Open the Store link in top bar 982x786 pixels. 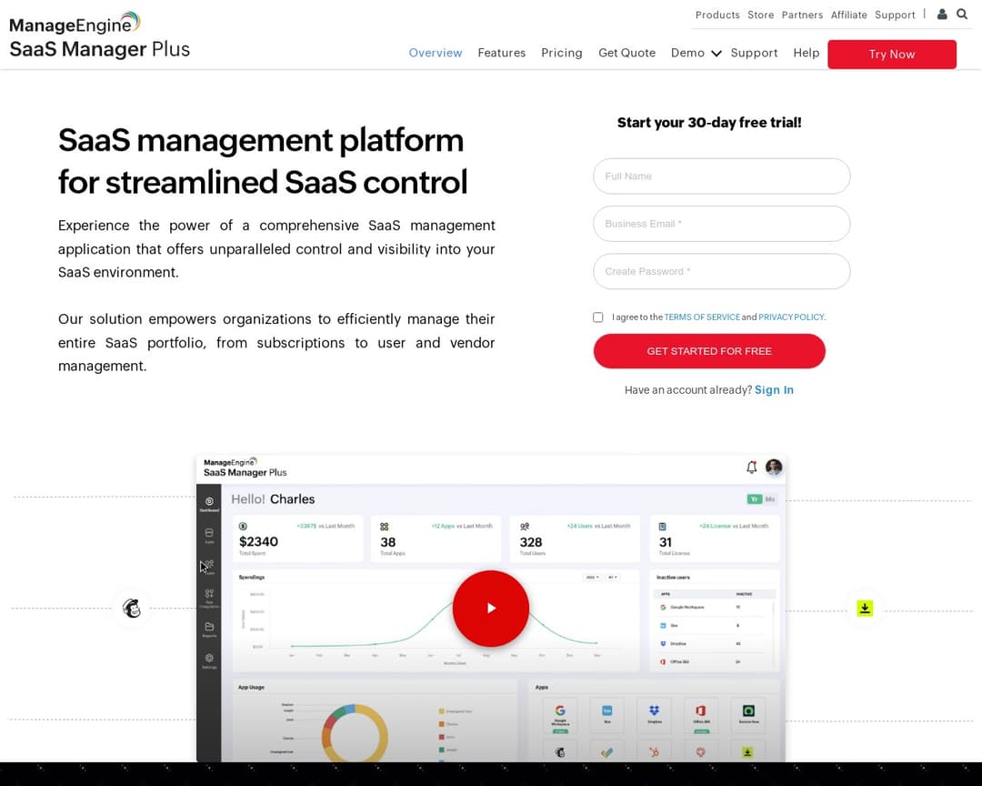tap(760, 15)
